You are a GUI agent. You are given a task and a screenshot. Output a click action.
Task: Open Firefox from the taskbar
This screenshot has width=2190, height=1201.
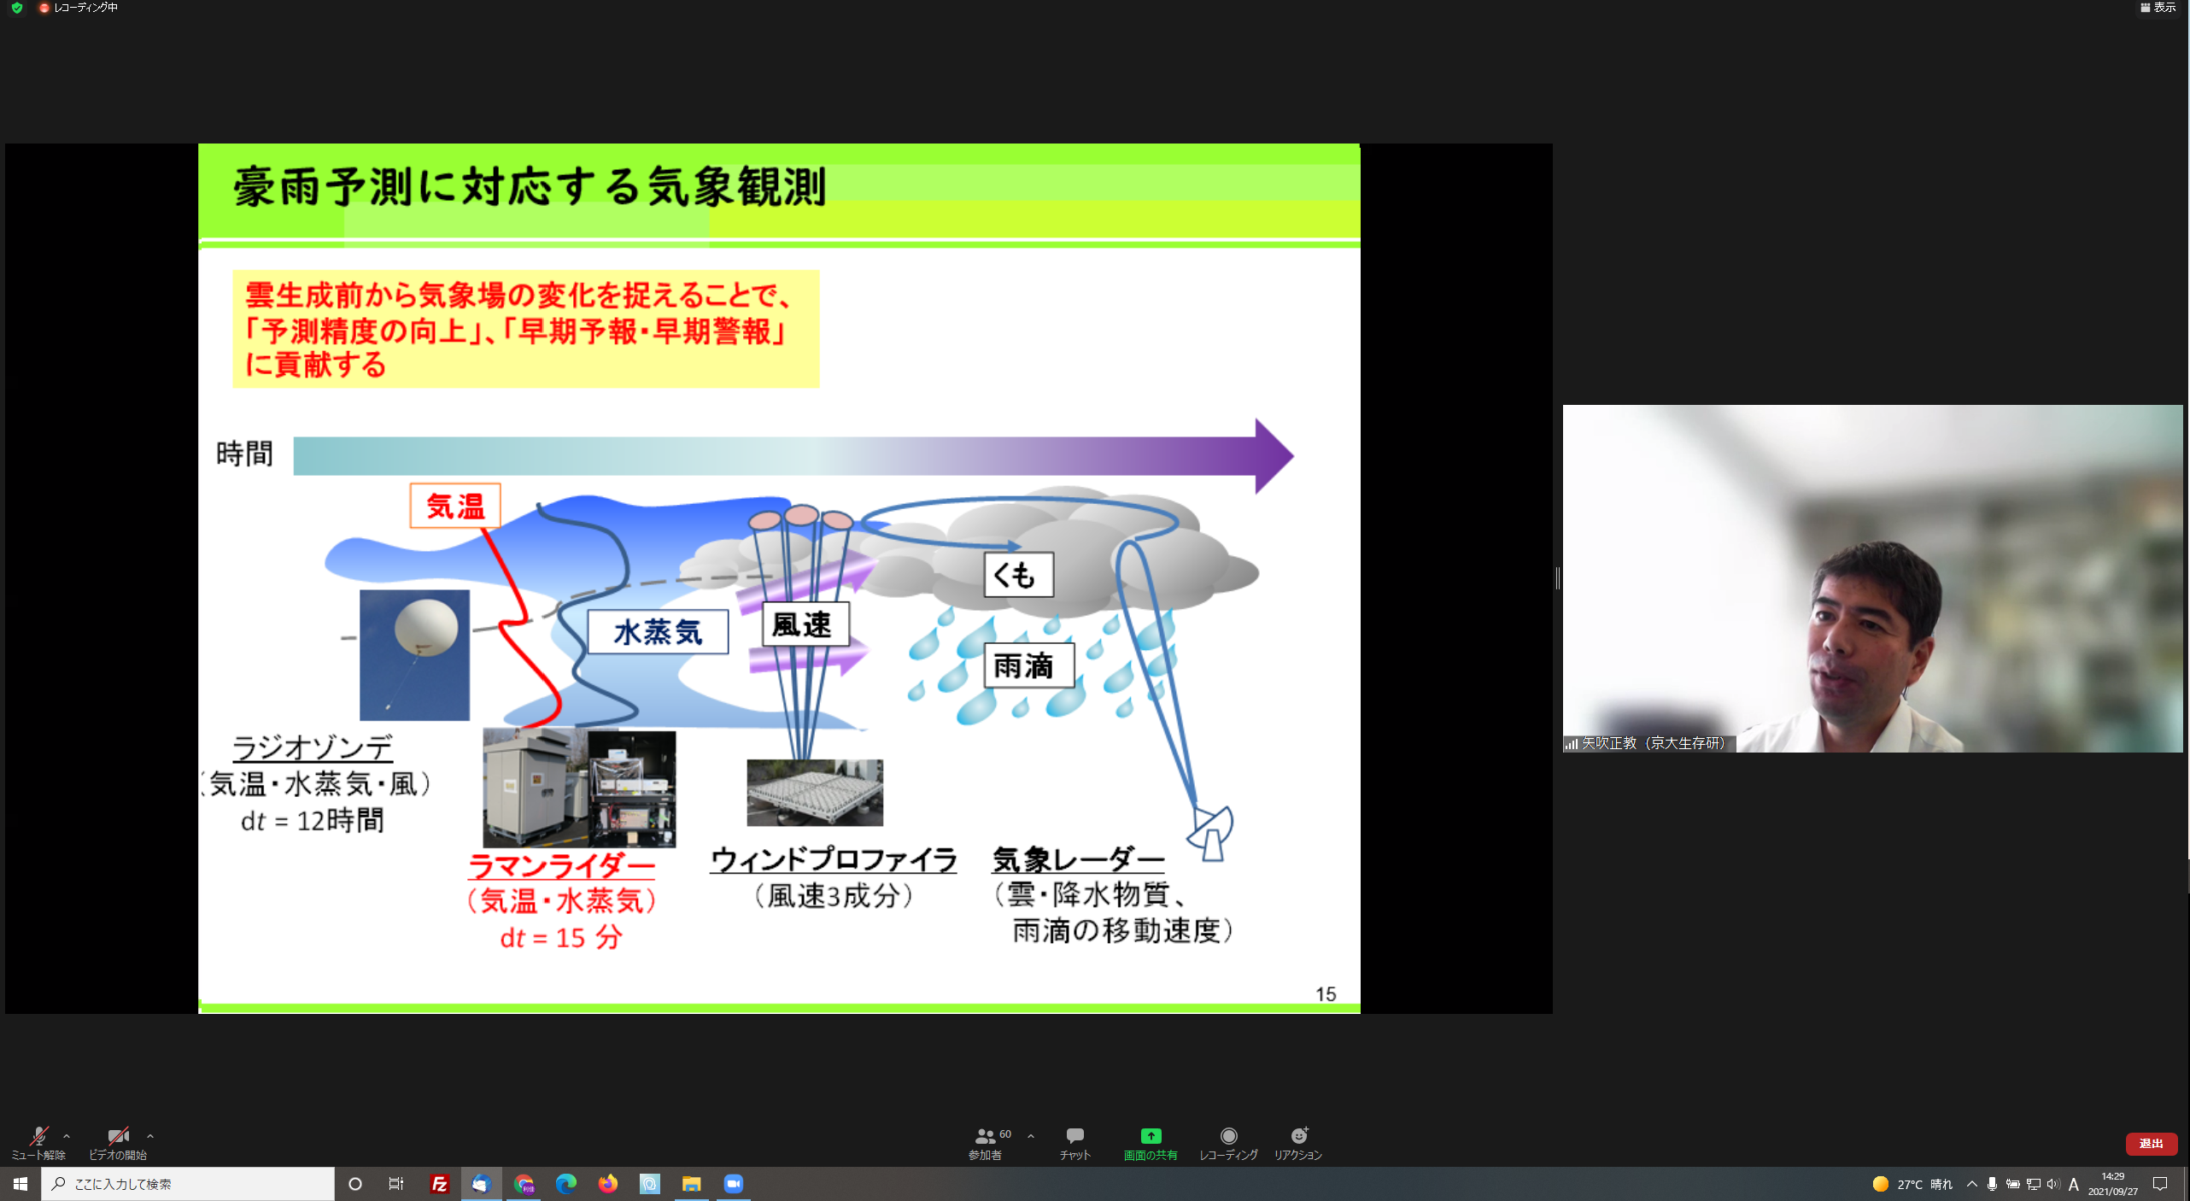pos(607,1184)
